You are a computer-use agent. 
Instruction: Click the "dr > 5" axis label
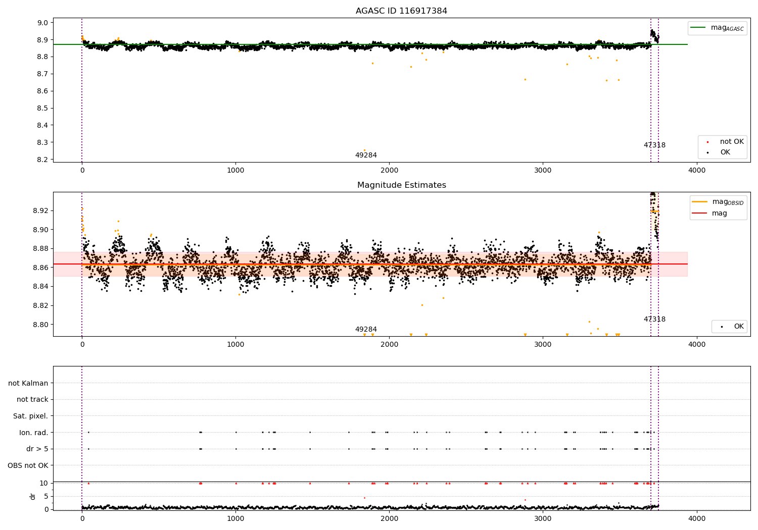coord(37,449)
